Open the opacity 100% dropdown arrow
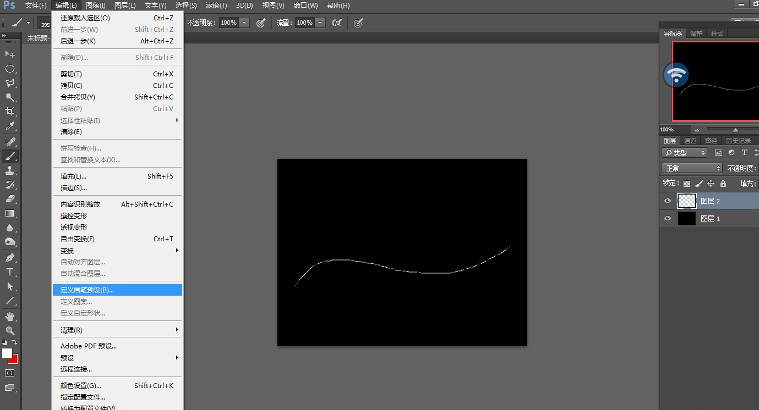The height and width of the screenshot is (410, 759). (x=244, y=23)
